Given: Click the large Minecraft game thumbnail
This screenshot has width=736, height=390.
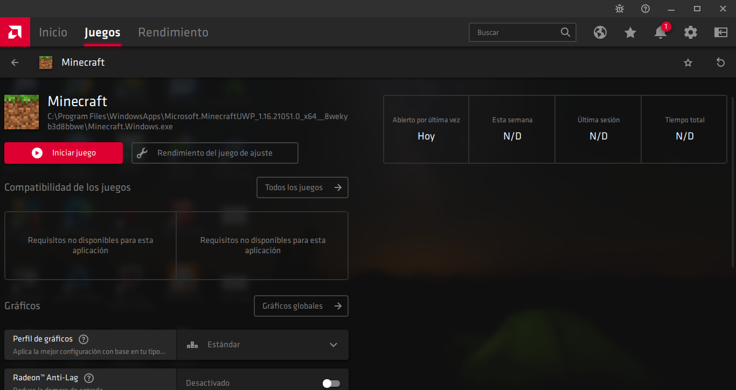Looking at the screenshot, I should pyautogui.click(x=22, y=112).
